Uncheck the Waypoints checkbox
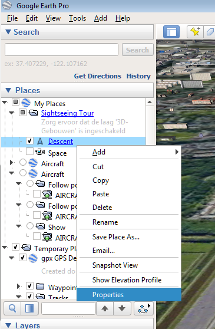215x329 pixels. click(30, 286)
